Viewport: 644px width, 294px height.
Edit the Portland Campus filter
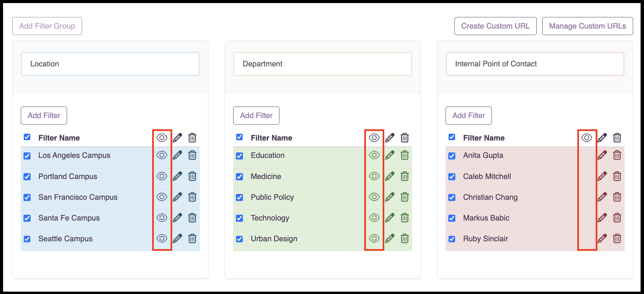pyautogui.click(x=177, y=176)
